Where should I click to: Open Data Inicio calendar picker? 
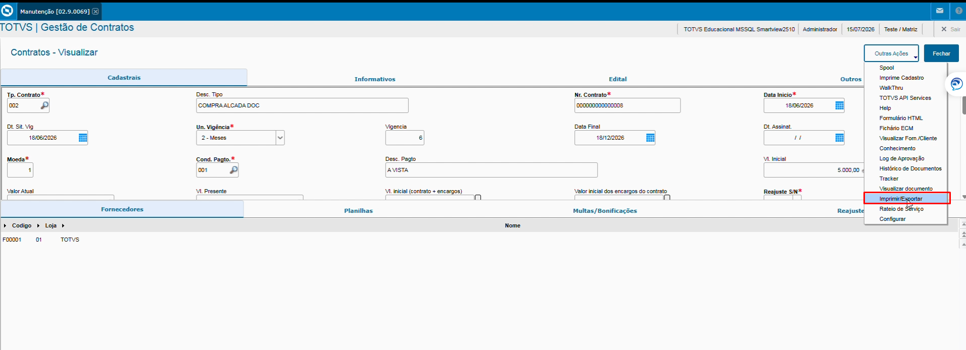(839, 105)
